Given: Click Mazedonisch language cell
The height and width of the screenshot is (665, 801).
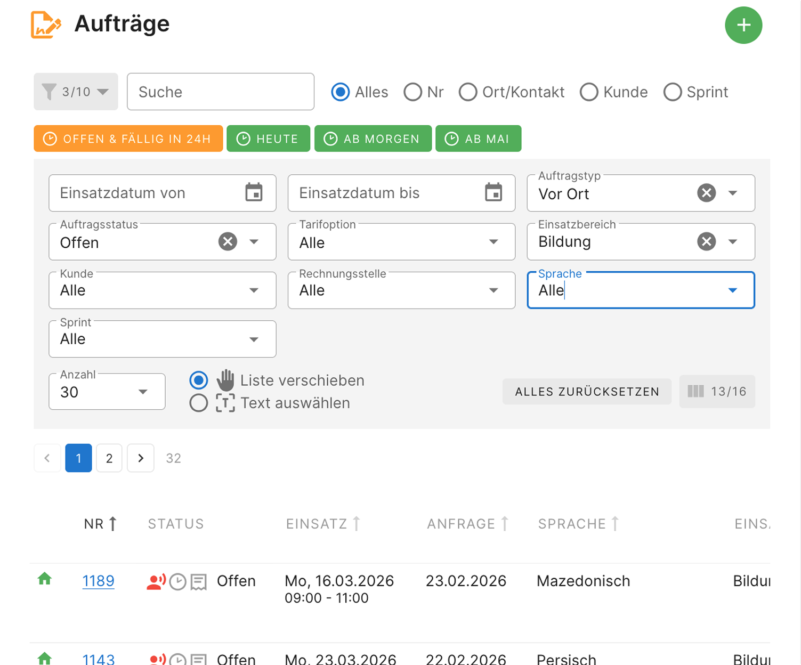Looking at the screenshot, I should [x=583, y=581].
